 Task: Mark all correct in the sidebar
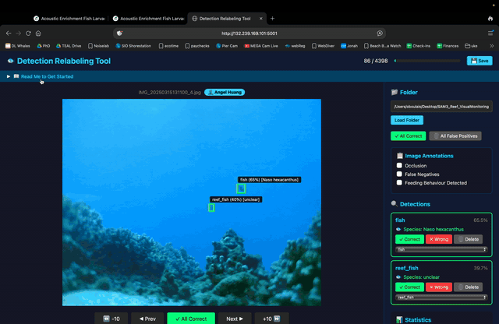(x=408, y=136)
